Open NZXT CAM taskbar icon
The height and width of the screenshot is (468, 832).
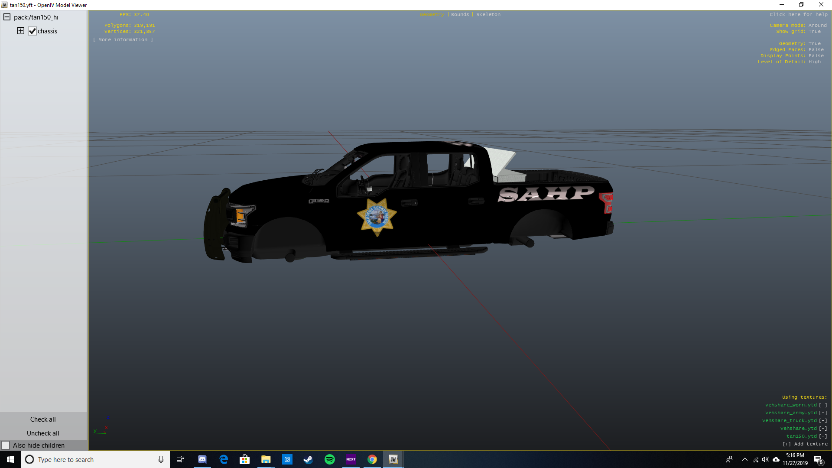tap(351, 459)
